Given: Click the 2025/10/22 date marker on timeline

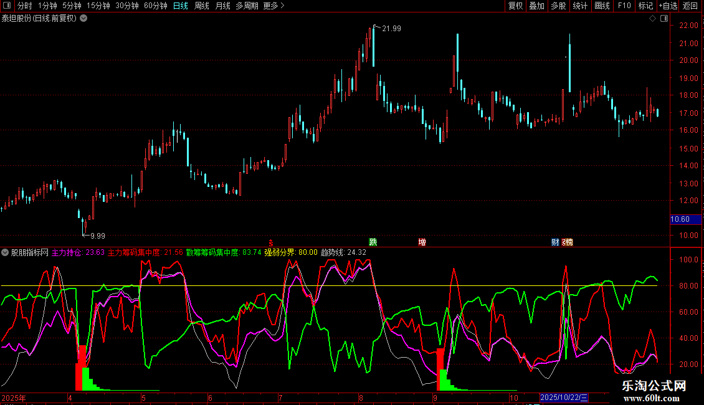Looking at the screenshot, I should 564,398.
